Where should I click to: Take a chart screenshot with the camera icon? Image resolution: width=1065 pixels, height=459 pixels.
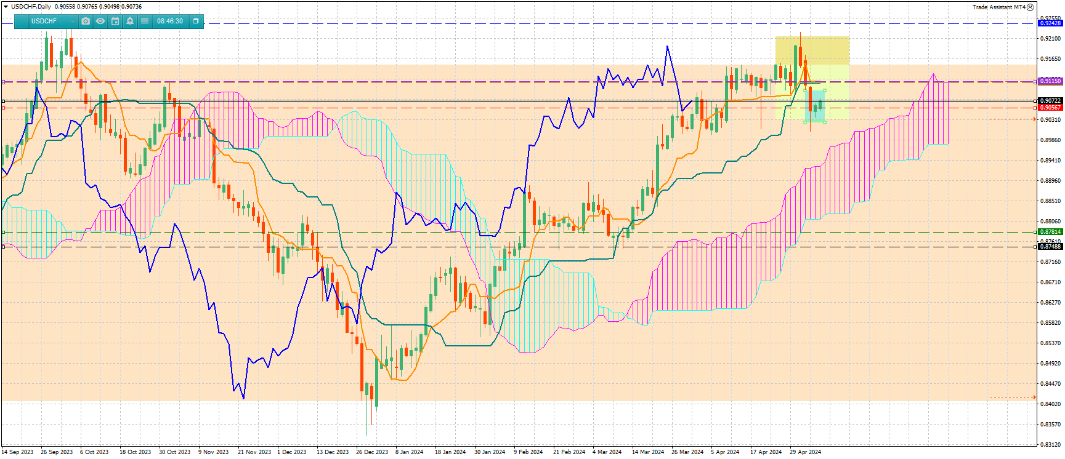86,22
